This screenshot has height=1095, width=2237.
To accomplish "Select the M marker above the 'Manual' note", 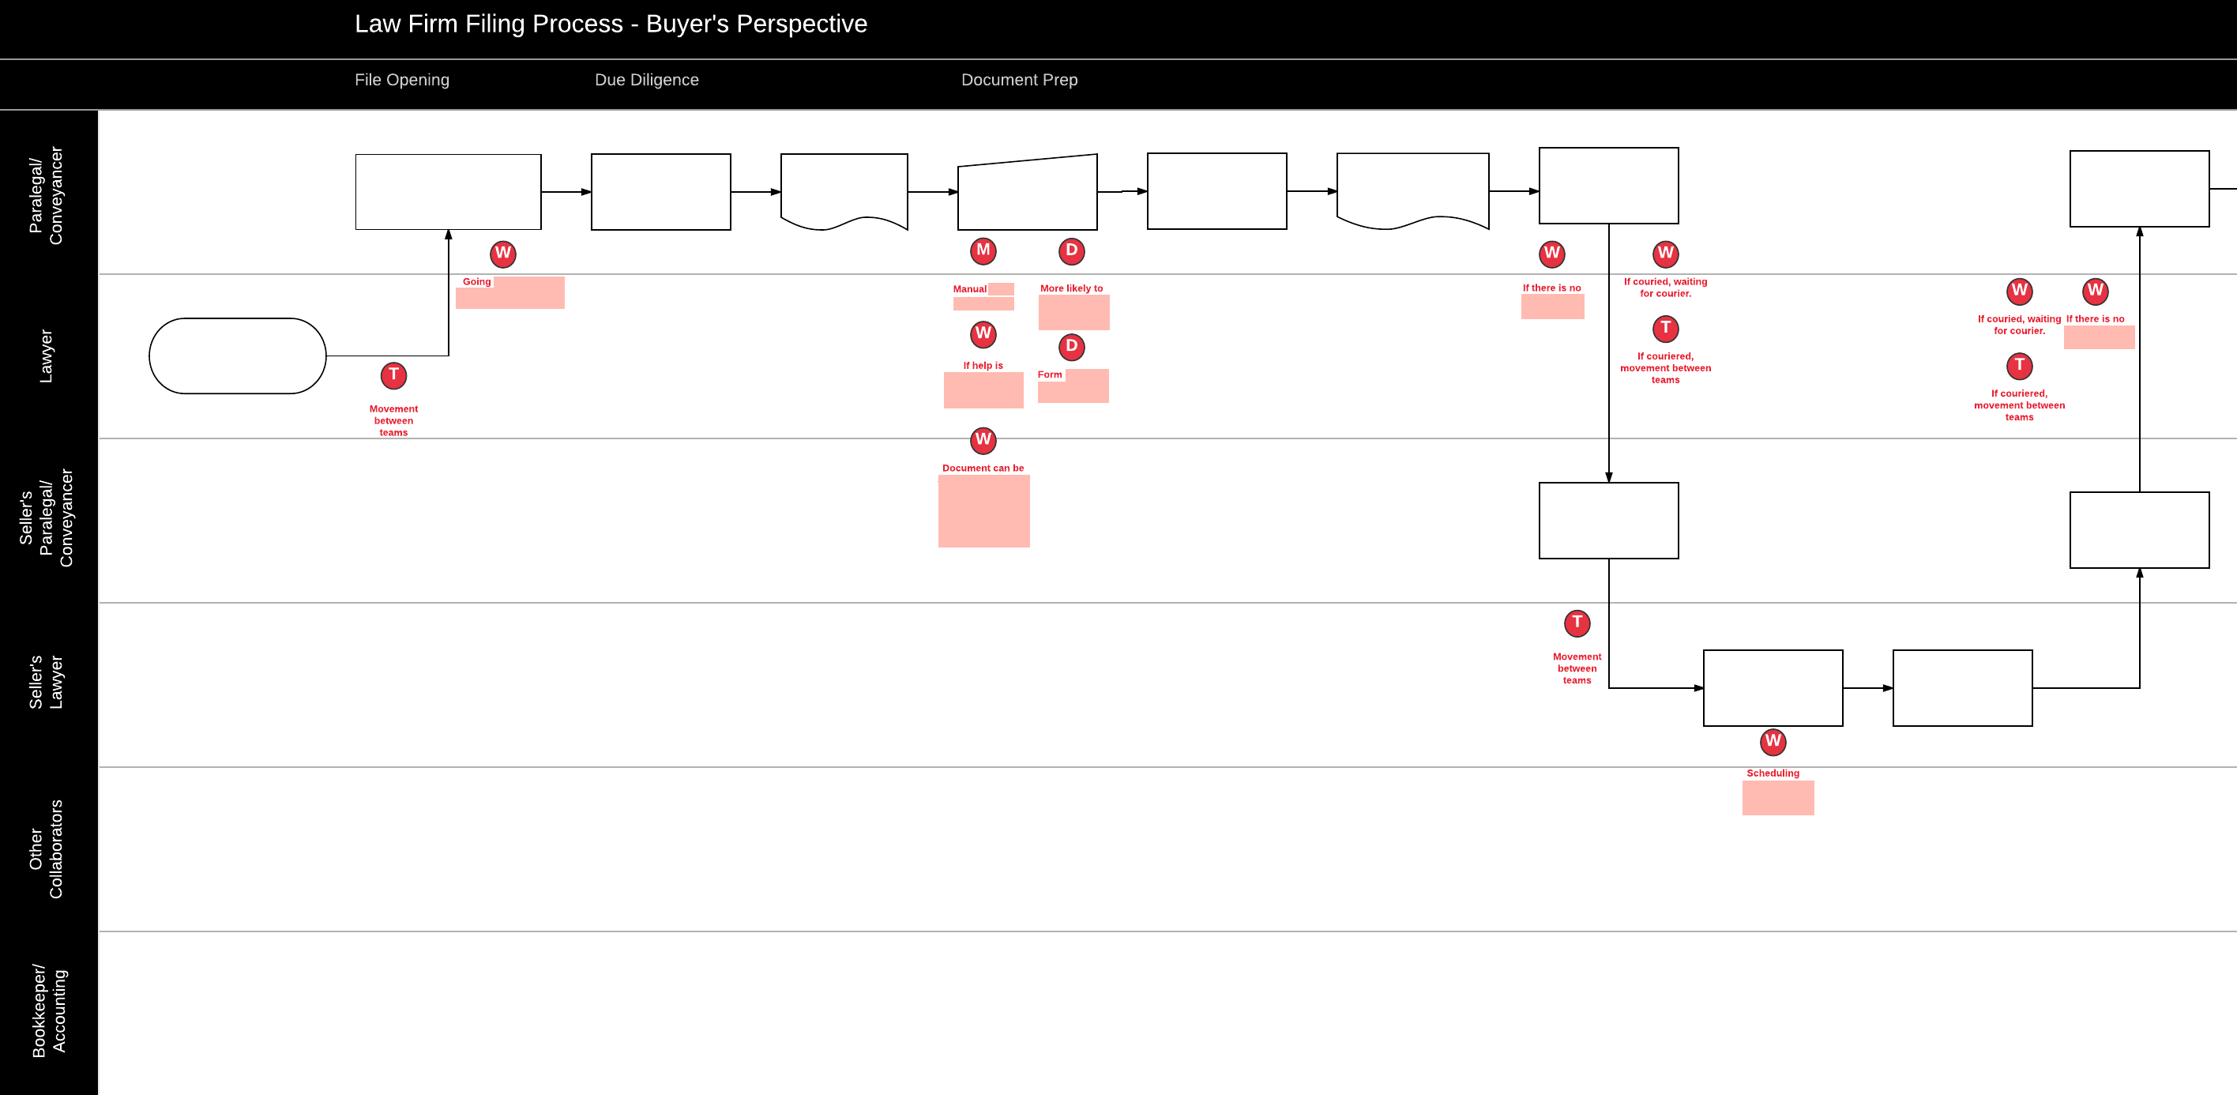I will tap(983, 251).
